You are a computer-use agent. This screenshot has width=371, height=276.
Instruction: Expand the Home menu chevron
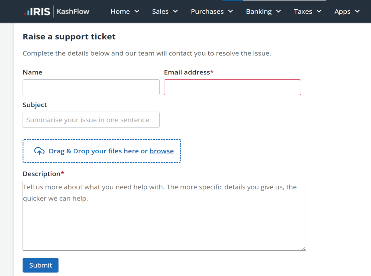[x=137, y=11]
